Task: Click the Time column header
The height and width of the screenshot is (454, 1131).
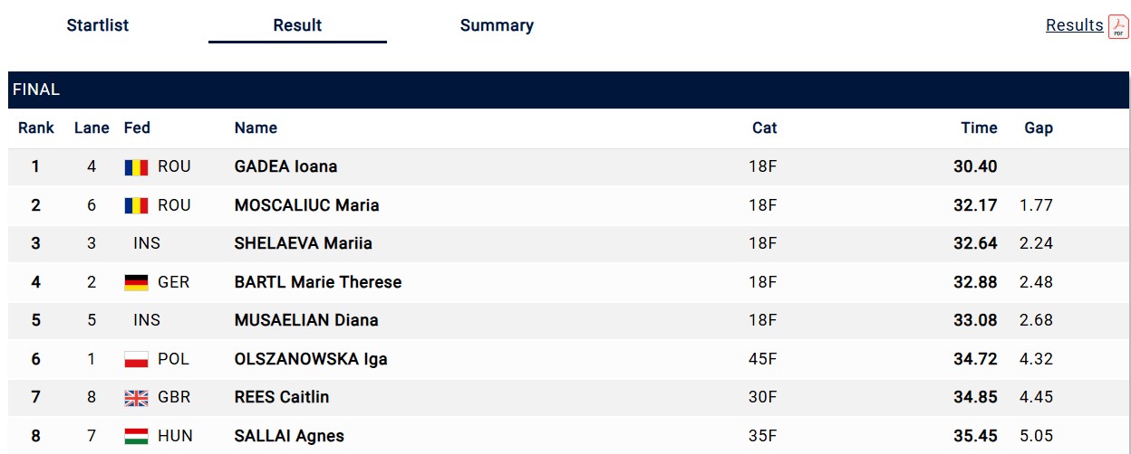Action: click(979, 128)
